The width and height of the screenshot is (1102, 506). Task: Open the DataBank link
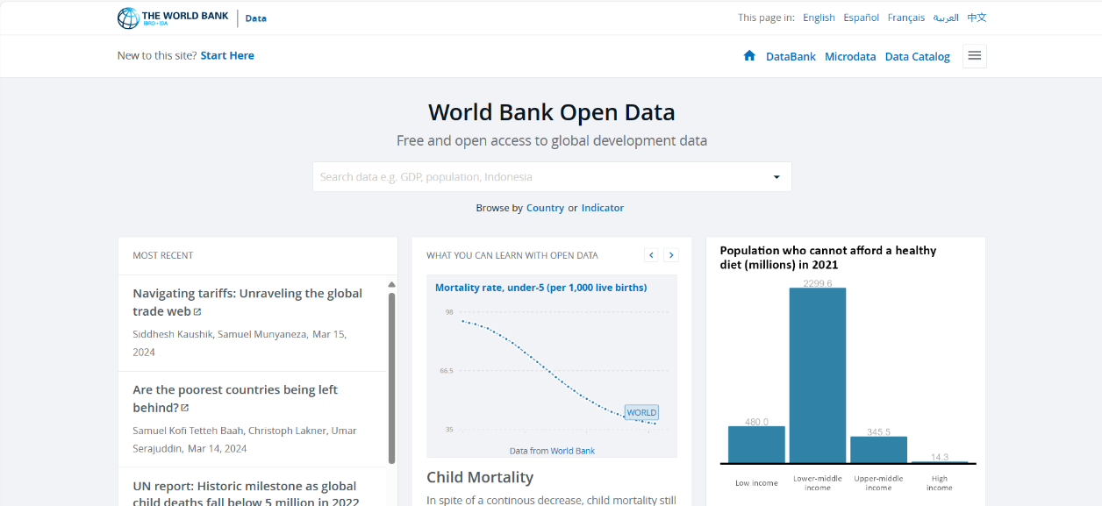[791, 57]
